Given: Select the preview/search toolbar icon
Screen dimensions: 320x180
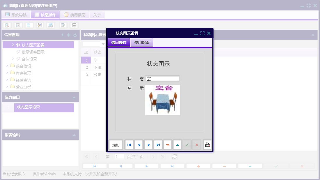Looking at the screenshot, I should (6, 25).
